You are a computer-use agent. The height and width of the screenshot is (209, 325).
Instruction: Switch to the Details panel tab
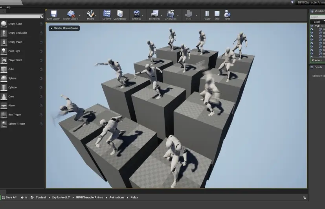317,67
